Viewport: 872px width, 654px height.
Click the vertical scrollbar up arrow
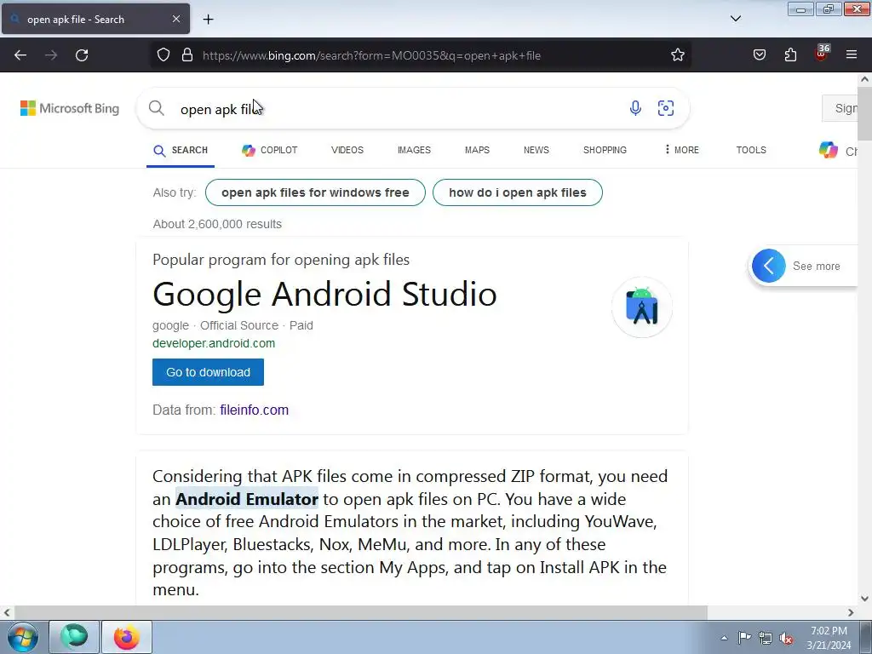click(x=864, y=79)
